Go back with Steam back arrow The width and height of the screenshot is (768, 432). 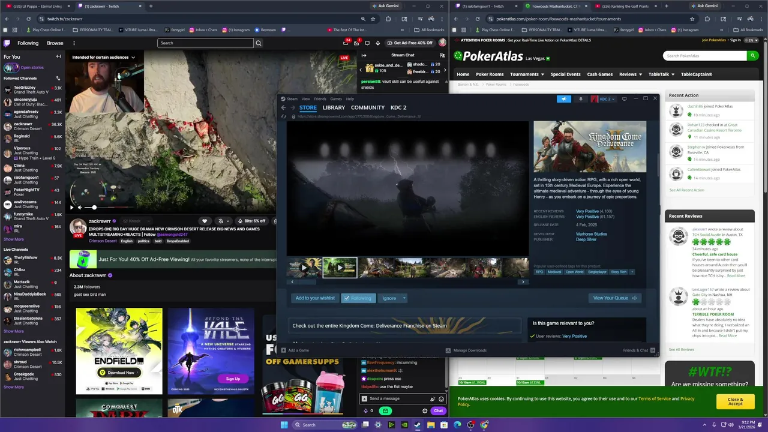tap(284, 108)
